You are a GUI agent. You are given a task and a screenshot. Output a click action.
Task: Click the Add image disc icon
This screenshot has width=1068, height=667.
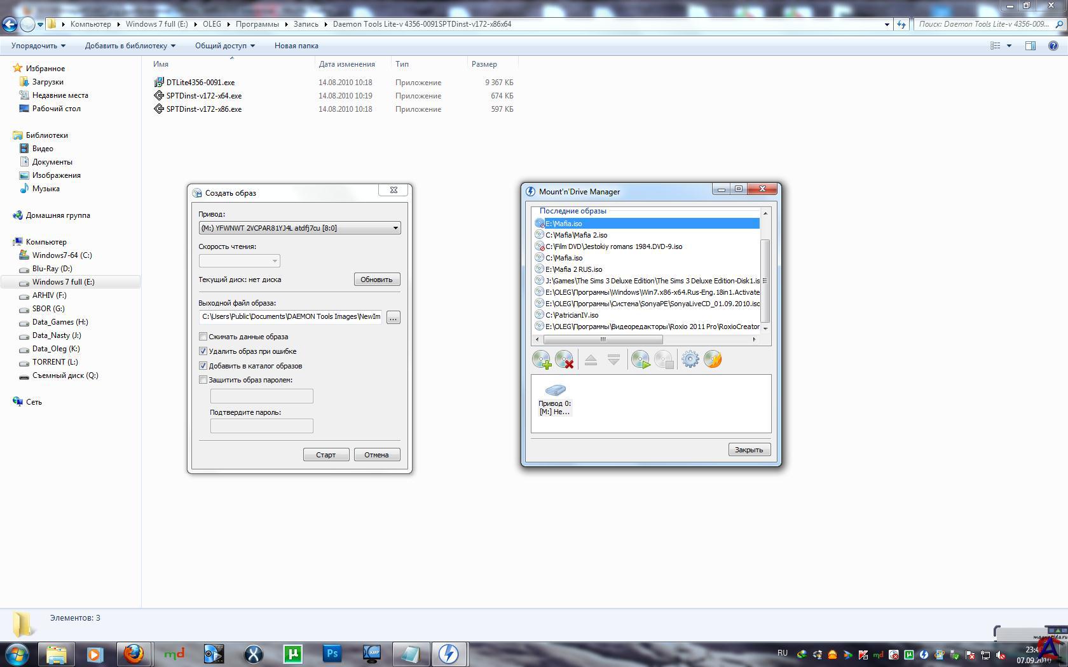[x=541, y=360]
